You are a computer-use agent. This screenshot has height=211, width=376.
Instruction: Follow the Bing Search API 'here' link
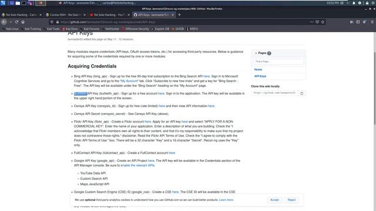pyautogui.click(x=206, y=76)
